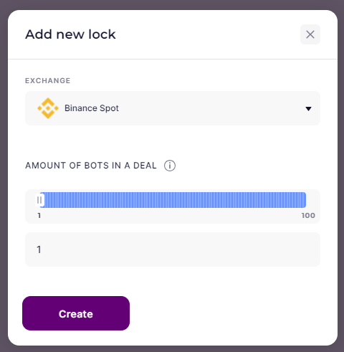Click the blue bots amount slider track
Image resolution: width=344 pixels, height=352 pixels.
pos(173,200)
